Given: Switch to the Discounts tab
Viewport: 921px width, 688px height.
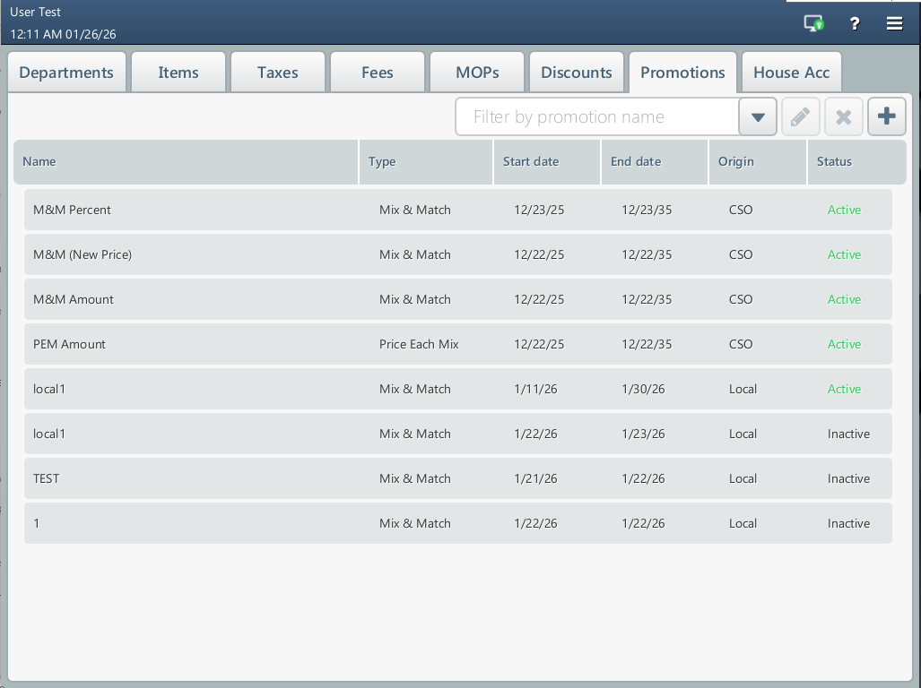Looking at the screenshot, I should (577, 73).
